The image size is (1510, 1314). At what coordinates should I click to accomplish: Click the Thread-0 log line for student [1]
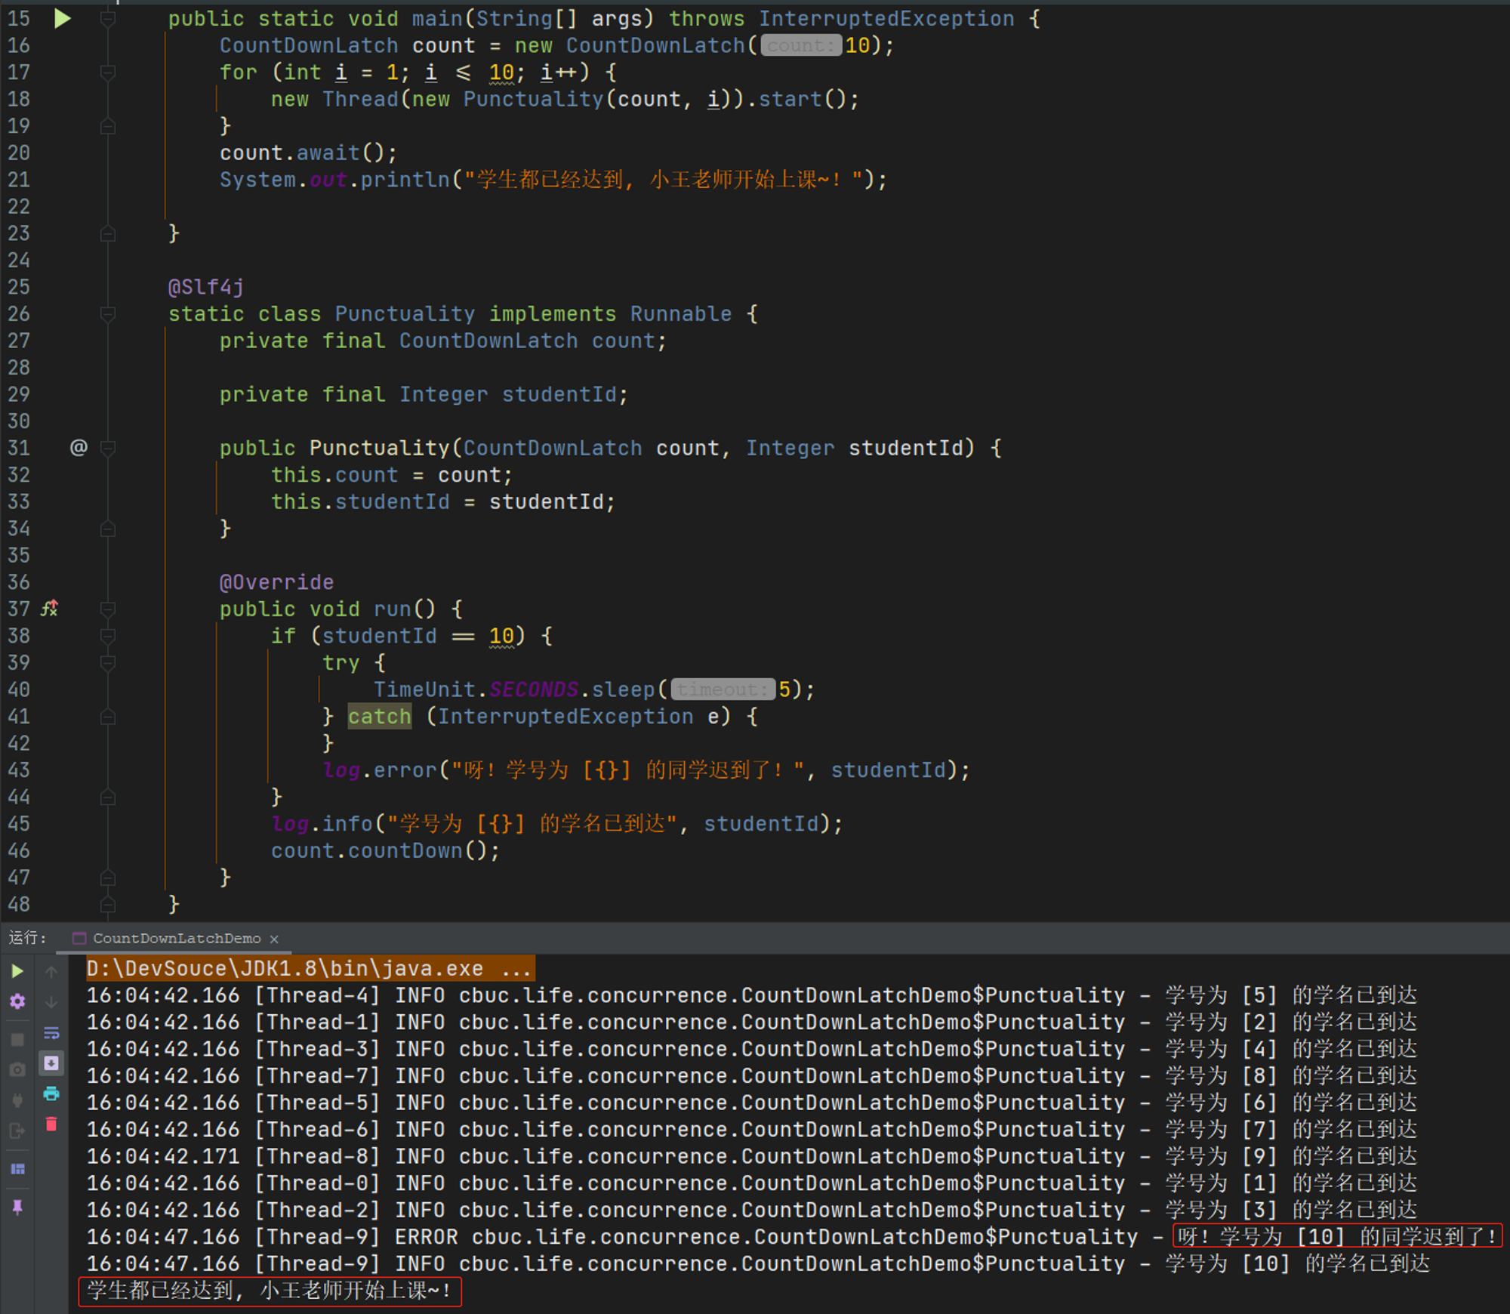click(x=751, y=1183)
